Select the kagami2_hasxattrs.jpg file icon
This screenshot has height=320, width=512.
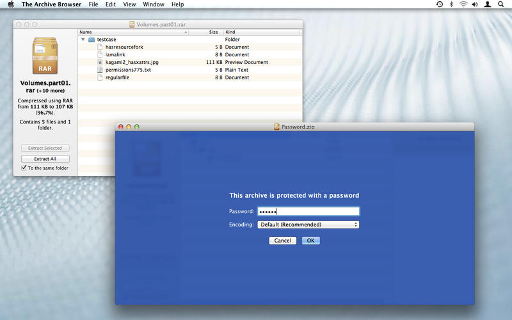(x=100, y=62)
